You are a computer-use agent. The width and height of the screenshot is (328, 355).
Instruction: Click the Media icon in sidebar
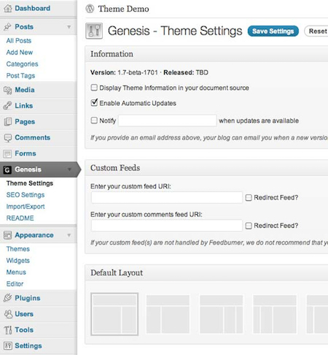click(8, 90)
